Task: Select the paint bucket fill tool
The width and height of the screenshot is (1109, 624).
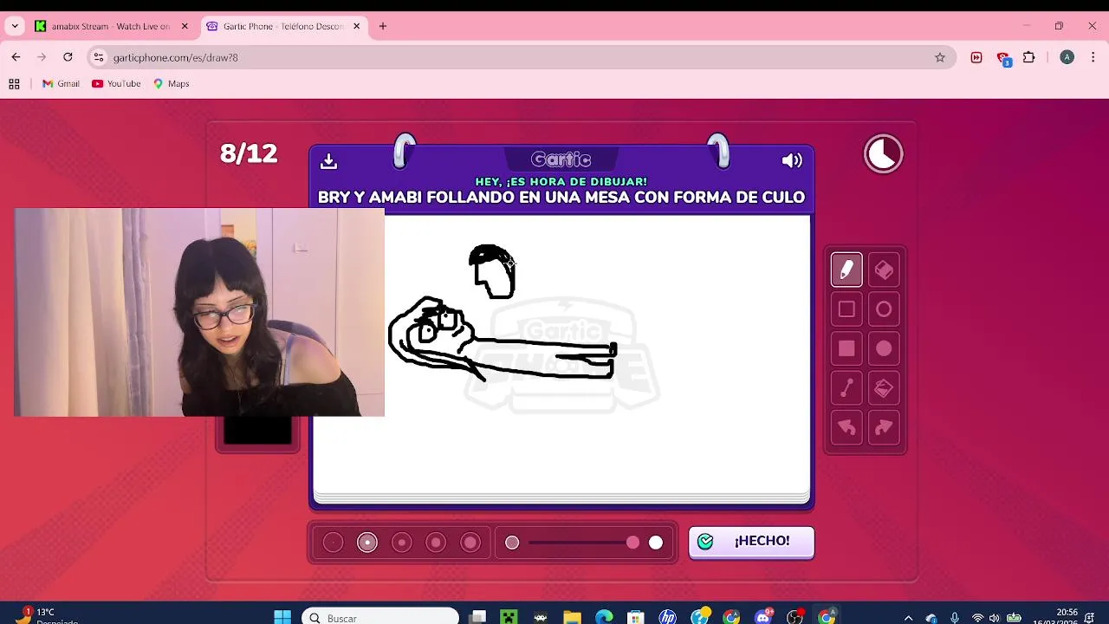Action: click(x=884, y=388)
